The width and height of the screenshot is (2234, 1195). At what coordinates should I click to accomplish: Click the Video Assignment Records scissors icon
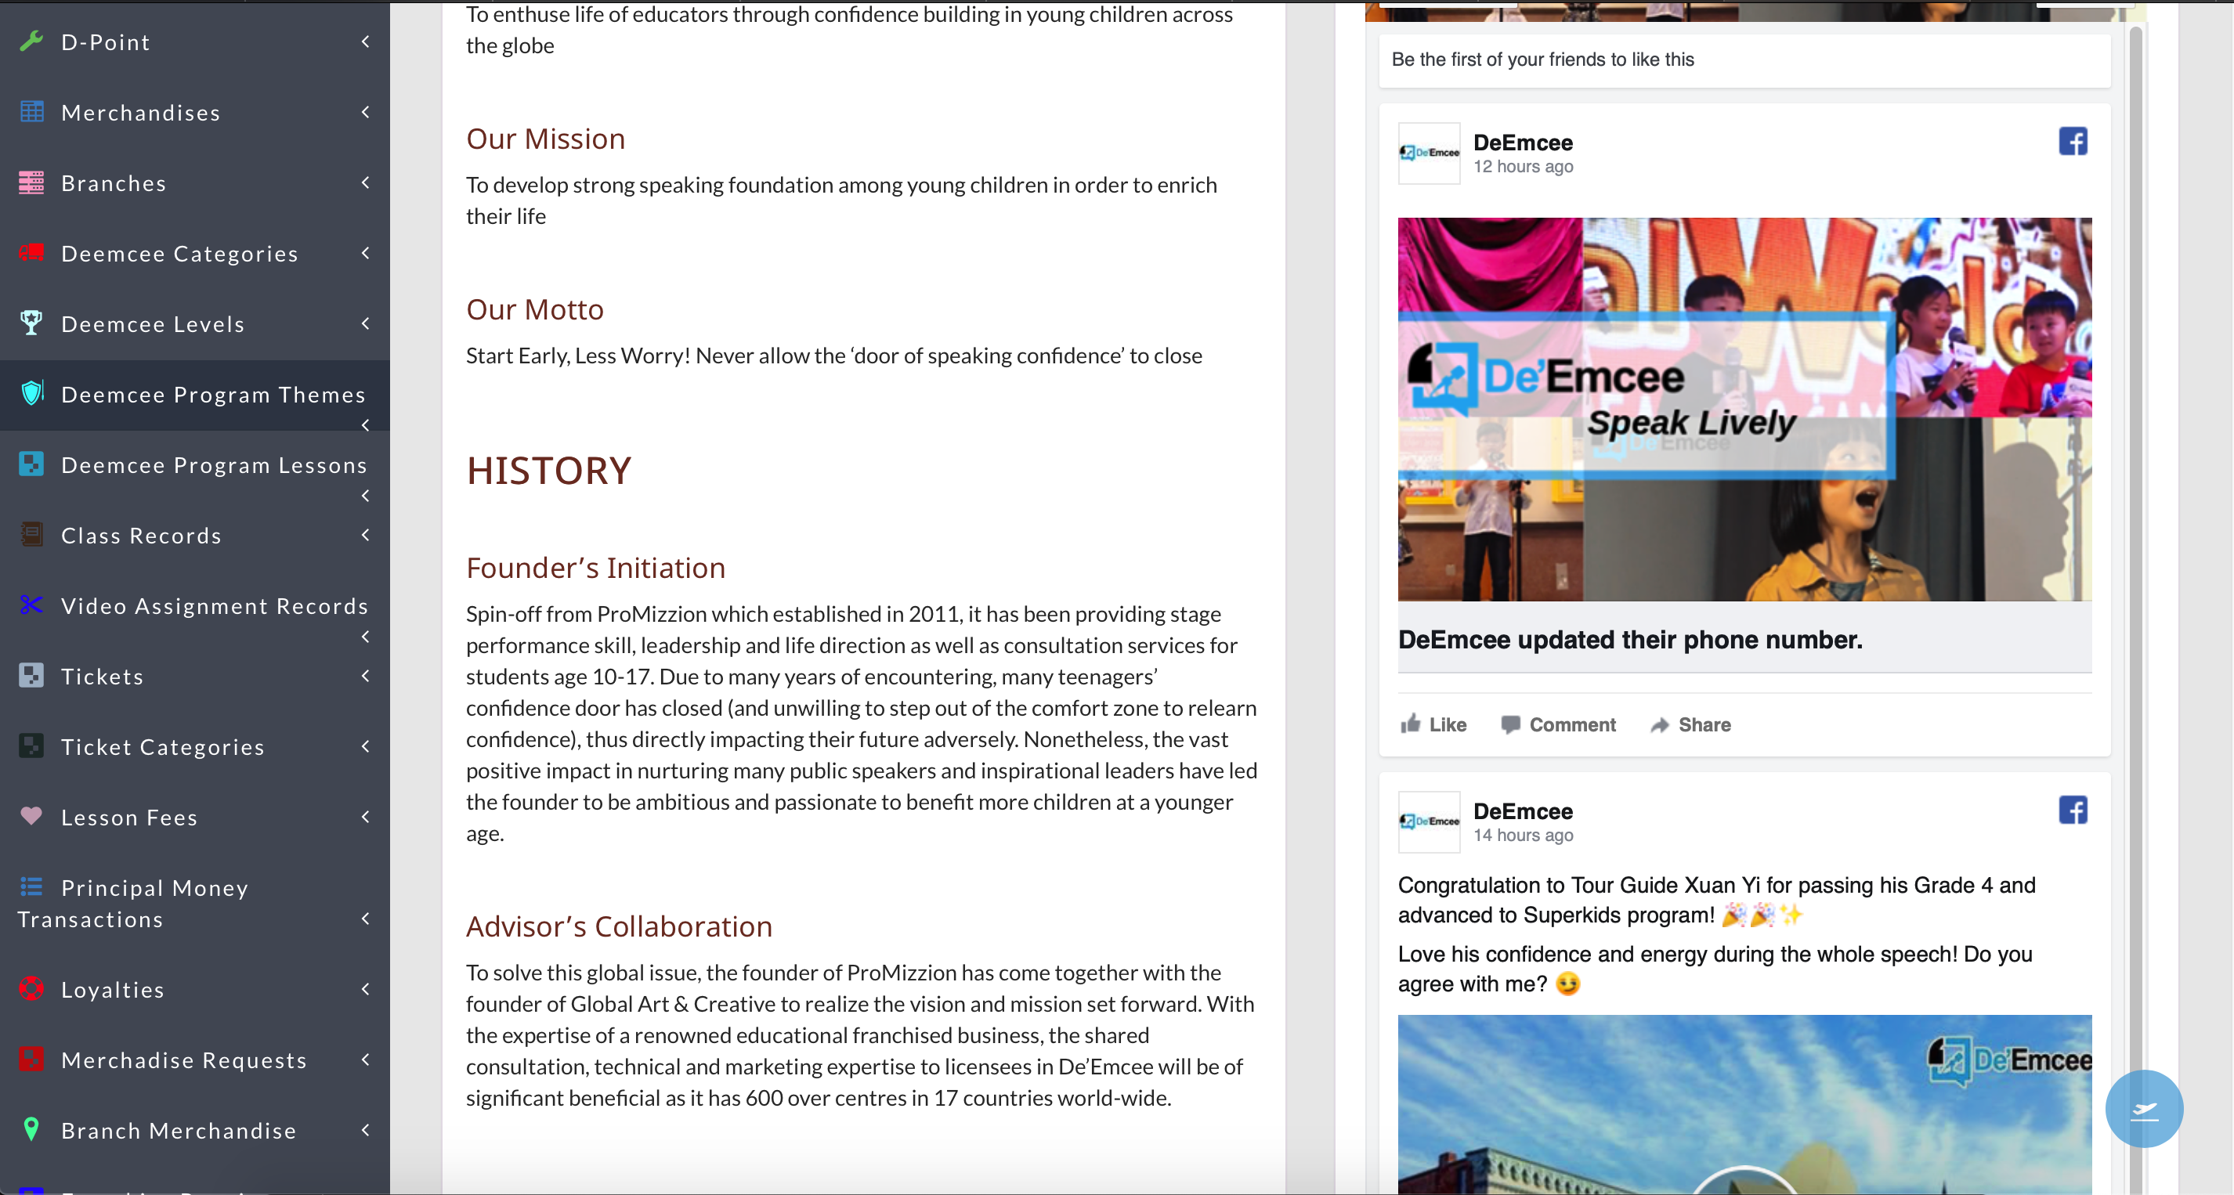pos(31,605)
